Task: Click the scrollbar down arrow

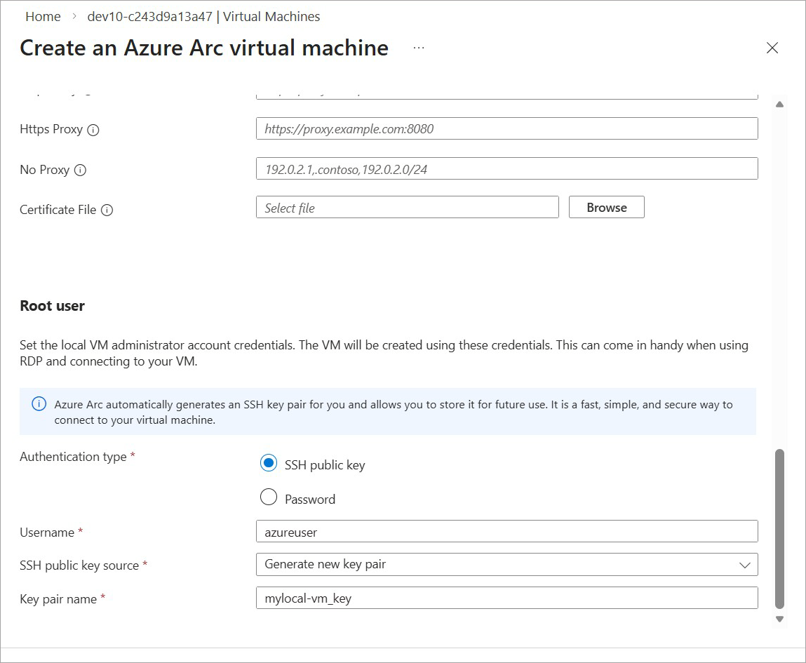Action: 779,619
